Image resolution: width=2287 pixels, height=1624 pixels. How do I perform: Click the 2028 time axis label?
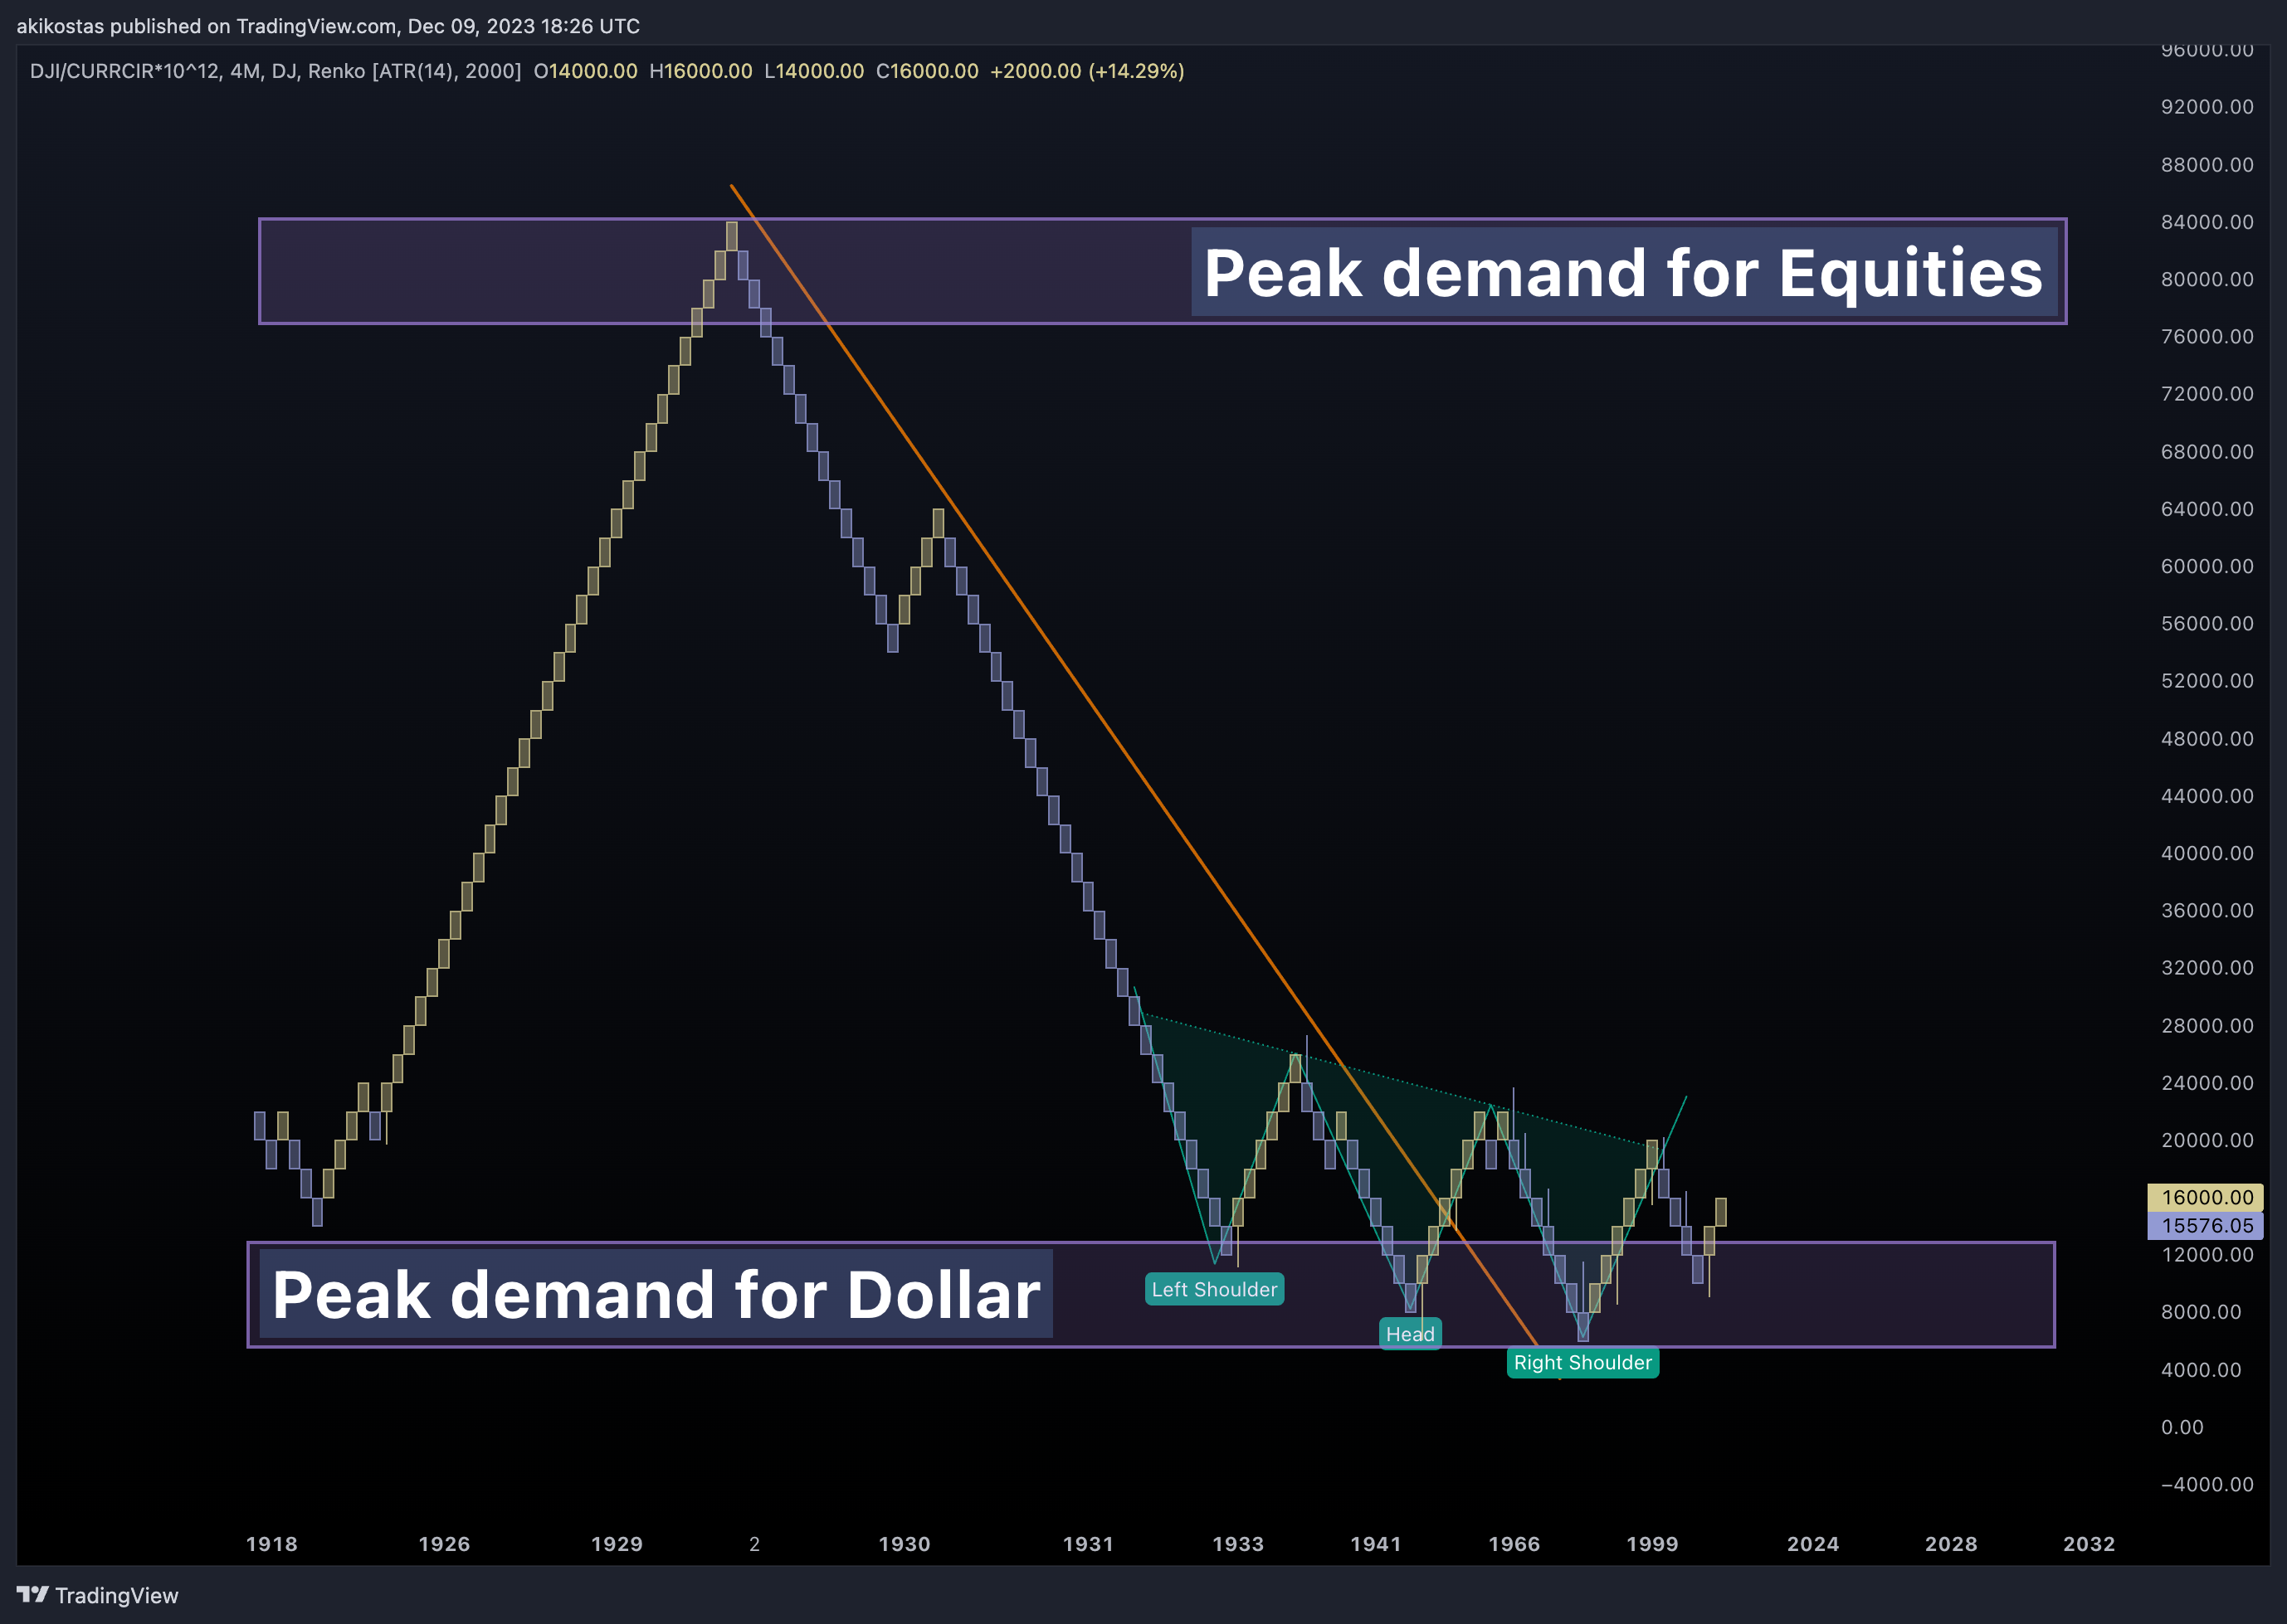1952,1544
